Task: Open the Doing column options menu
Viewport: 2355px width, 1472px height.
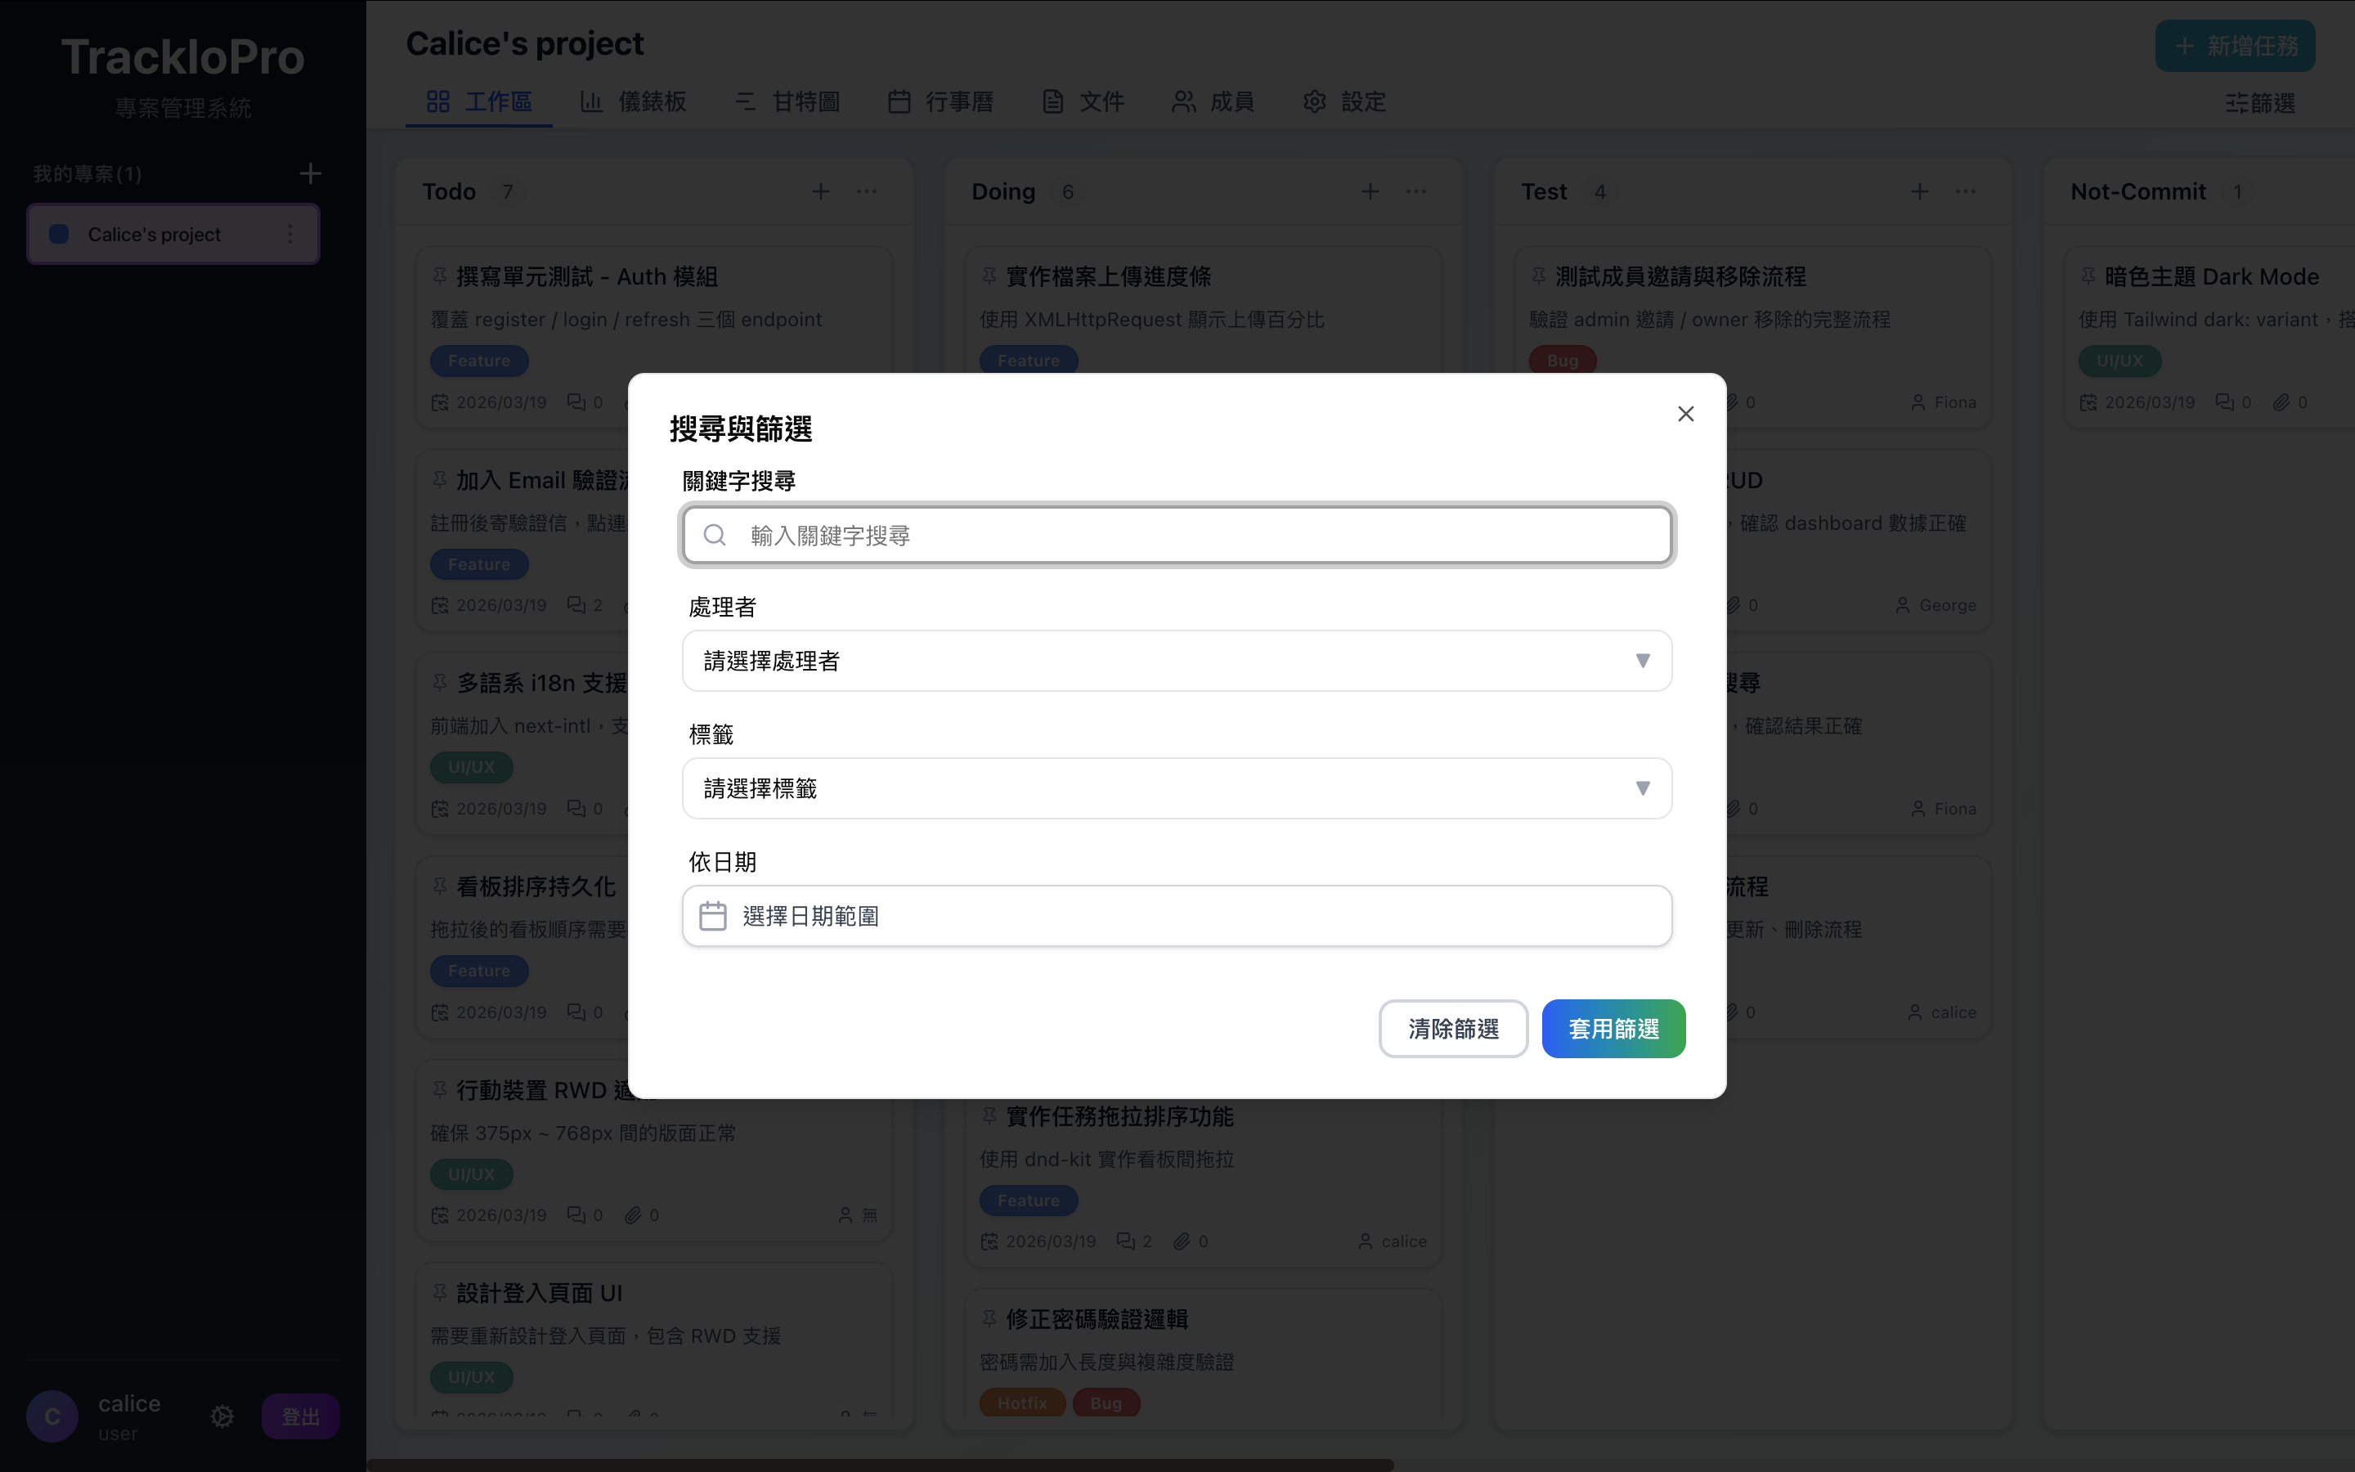Action: pos(1416,191)
